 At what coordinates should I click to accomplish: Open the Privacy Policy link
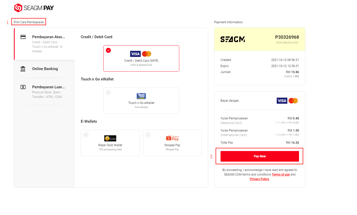point(259,179)
